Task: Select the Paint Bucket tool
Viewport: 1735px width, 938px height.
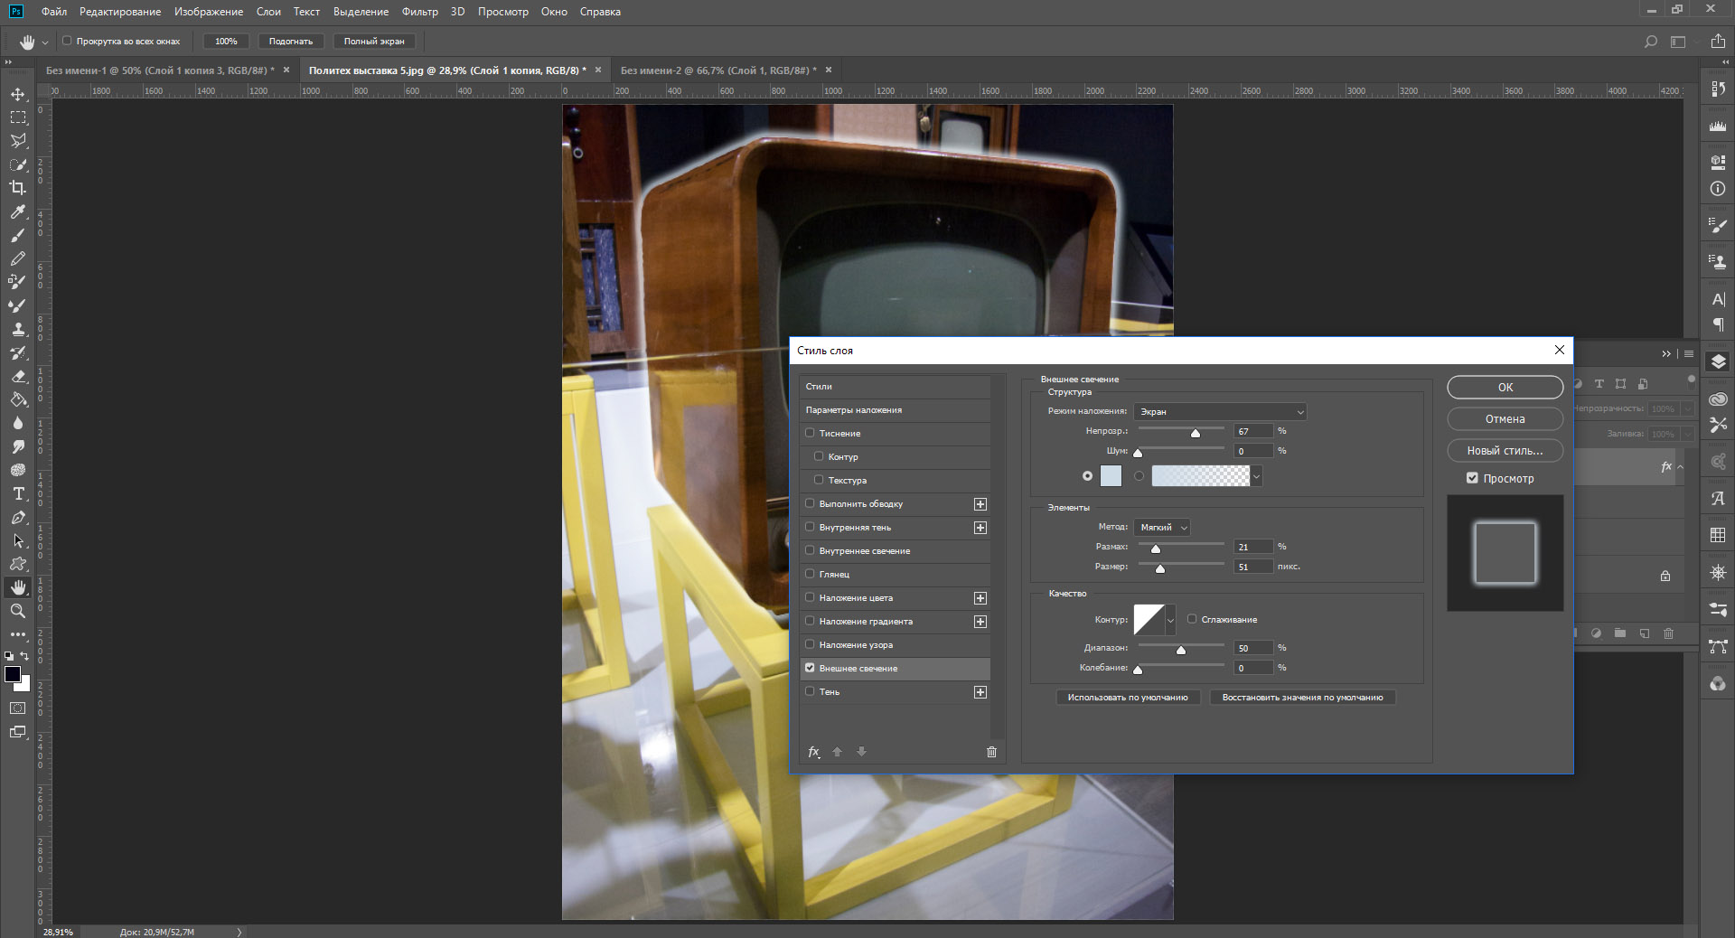Action: [18, 399]
